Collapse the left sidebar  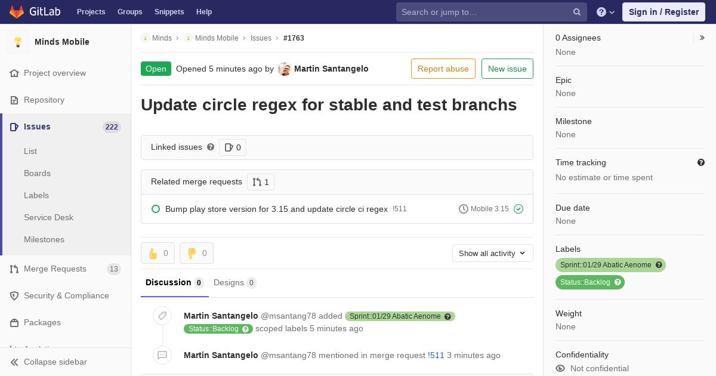pyautogui.click(x=55, y=362)
